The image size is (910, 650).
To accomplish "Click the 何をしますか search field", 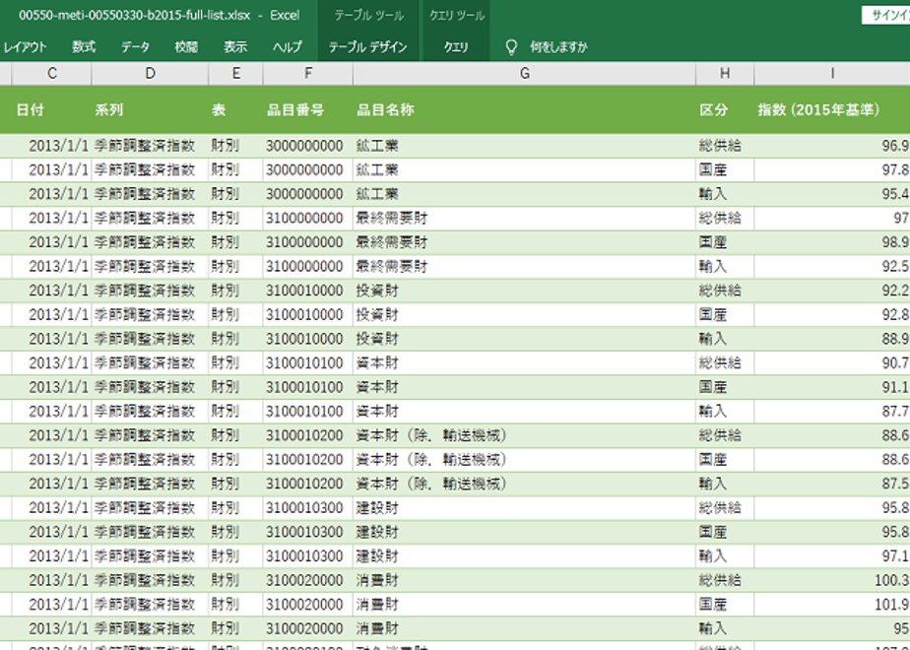I will [558, 47].
